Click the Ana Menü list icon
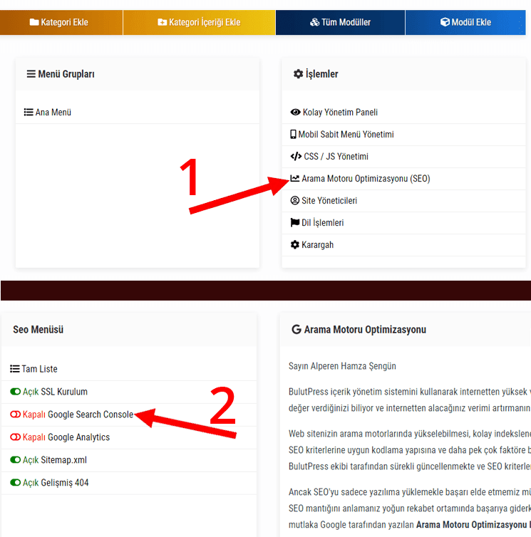This screenshot has width=531, height=537. pos(29,113)
